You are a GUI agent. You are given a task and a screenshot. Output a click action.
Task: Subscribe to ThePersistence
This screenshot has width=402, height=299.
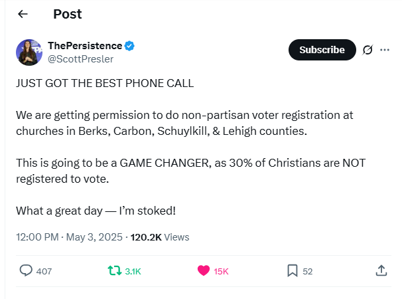point(322,50)
